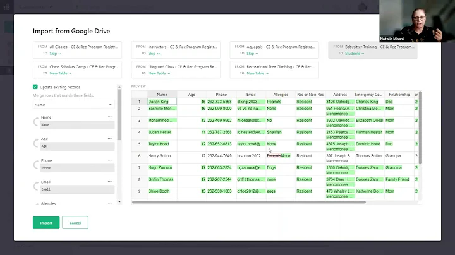Select the Babysitter Training source card
The image size is (455, 255).
373,50
